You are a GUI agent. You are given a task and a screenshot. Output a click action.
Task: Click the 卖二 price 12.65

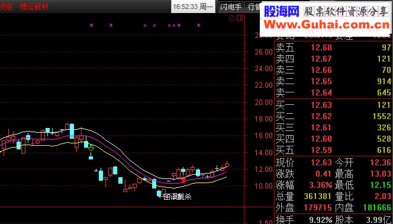pos(321,82)
